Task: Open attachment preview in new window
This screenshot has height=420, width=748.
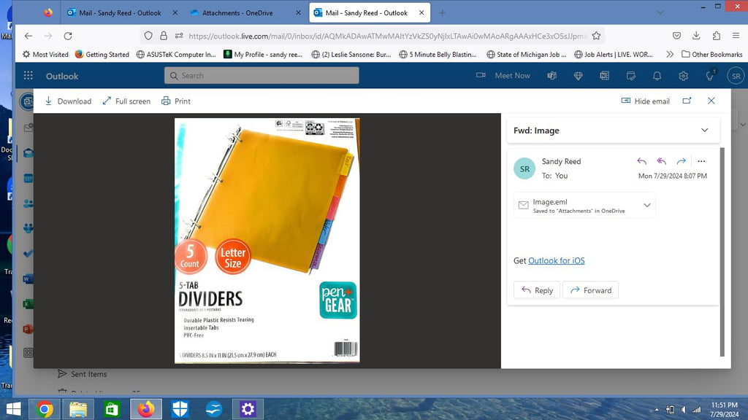Action: (687, 101)
